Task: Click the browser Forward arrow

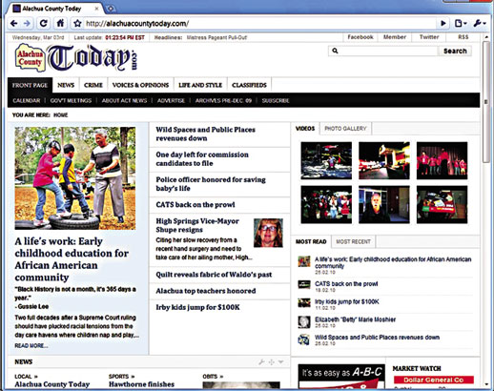Action: (x=28, y=23)
